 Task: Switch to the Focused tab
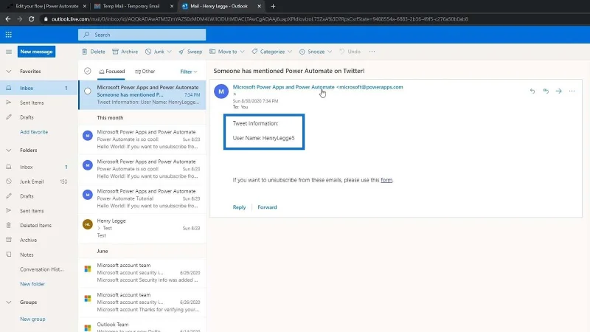coord(111,71)
